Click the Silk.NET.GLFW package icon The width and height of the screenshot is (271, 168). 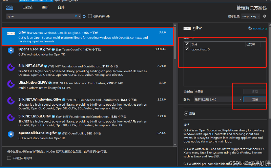11,67
